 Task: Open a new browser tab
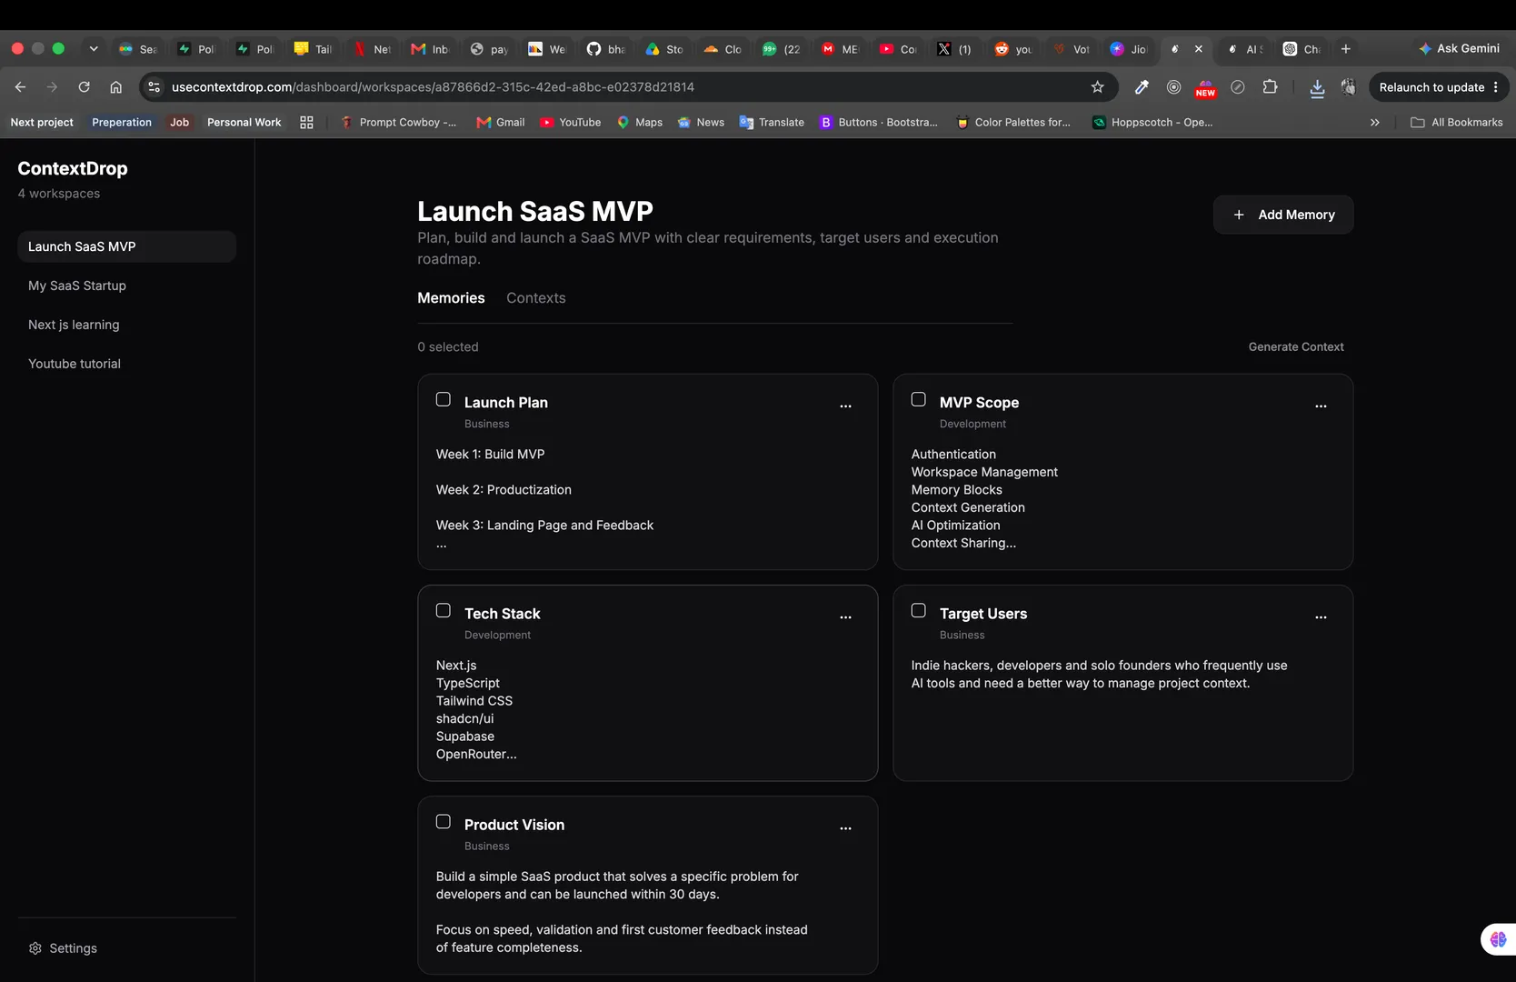[1346, 49]
